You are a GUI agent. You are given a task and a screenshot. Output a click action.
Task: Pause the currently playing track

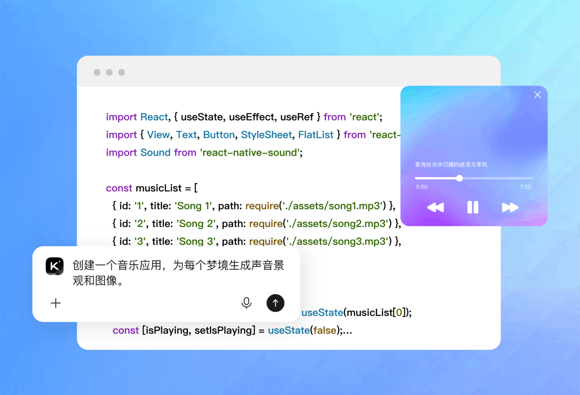pyautogui.click(x=473, y=207)
